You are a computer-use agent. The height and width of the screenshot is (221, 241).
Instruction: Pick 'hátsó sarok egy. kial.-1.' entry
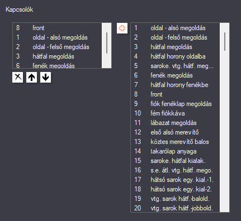(x=175, y=180)
